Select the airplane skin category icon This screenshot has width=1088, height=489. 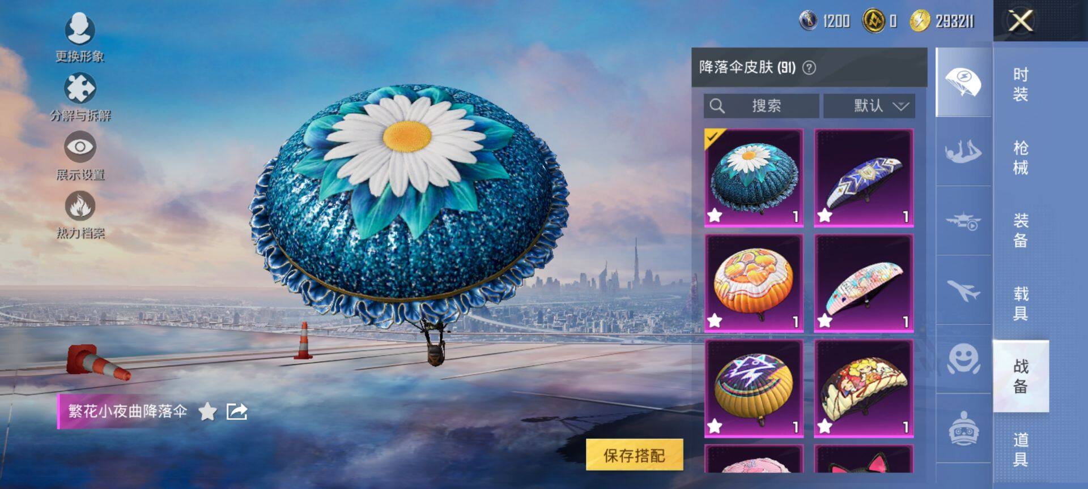click(963, 291)
